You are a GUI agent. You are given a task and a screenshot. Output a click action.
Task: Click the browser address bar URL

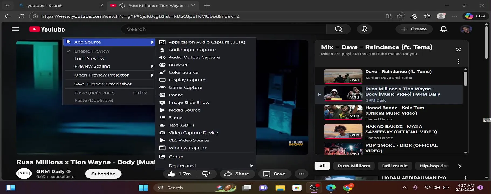tap(140, 16)
